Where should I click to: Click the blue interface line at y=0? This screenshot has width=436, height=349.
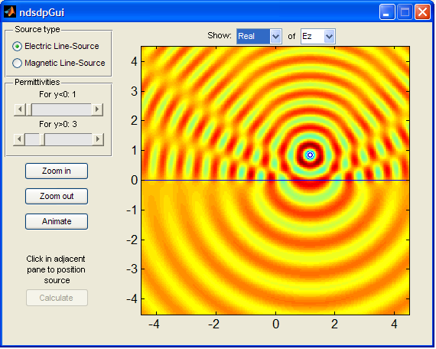click(275, 180)
